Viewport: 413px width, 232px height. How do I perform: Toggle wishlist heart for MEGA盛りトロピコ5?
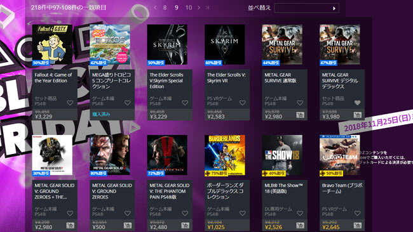tap(128, 103)
